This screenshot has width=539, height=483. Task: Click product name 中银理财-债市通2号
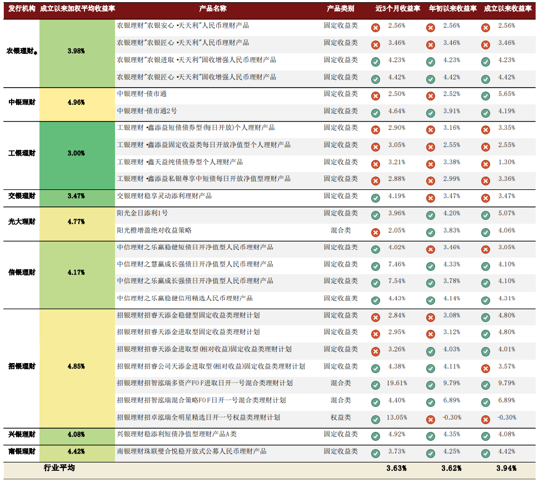tap(147, 111)
